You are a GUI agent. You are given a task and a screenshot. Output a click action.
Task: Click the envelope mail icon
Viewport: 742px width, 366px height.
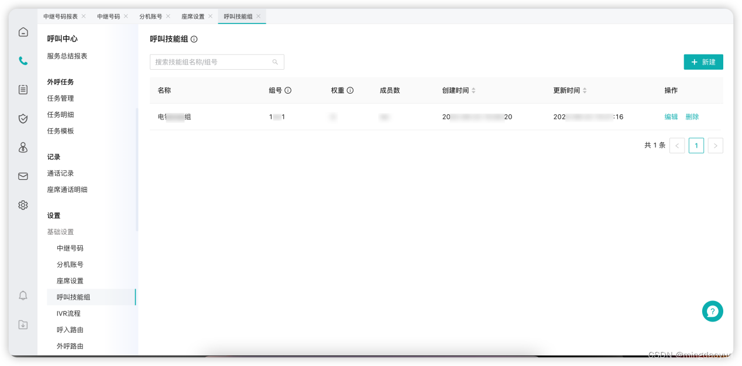click(23, 176)
